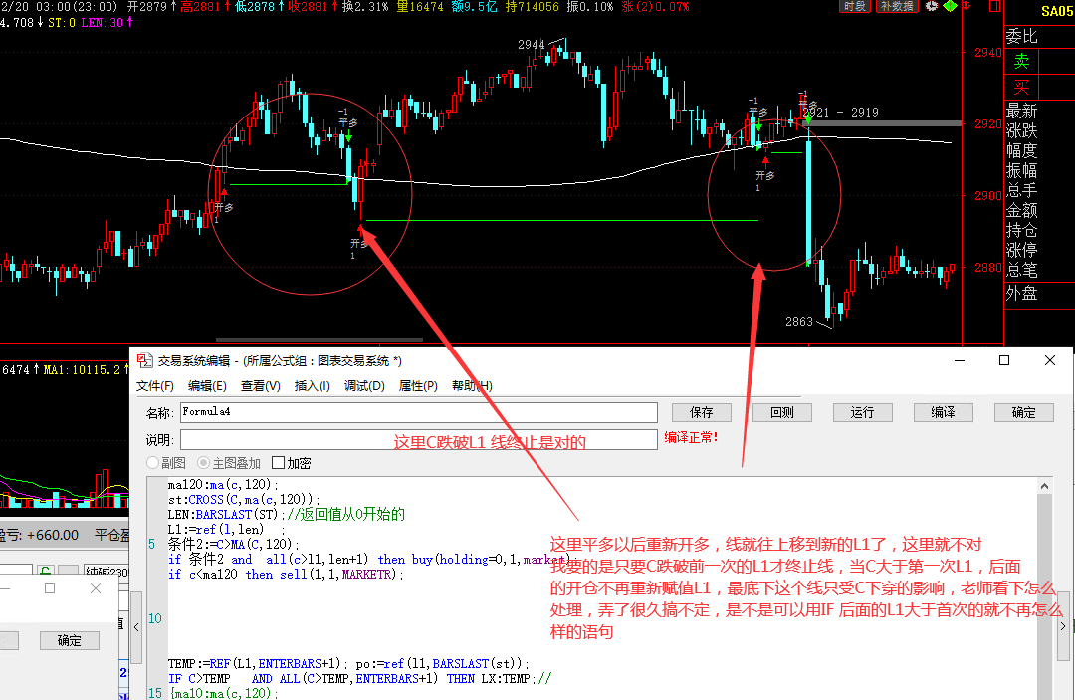
Task: Click the code line starting with st:CROSS
Action: pos(244,499)
